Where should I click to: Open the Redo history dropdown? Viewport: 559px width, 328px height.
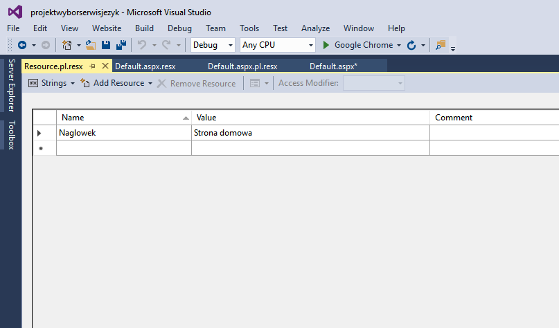(179, 45)
